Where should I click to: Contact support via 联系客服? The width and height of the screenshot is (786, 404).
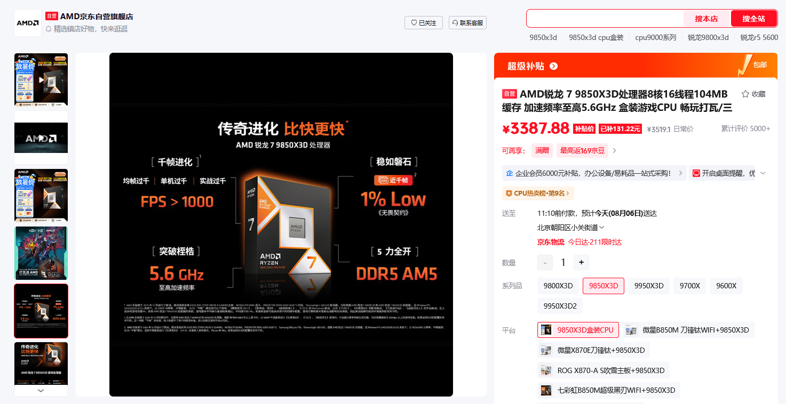coord(467,23)
